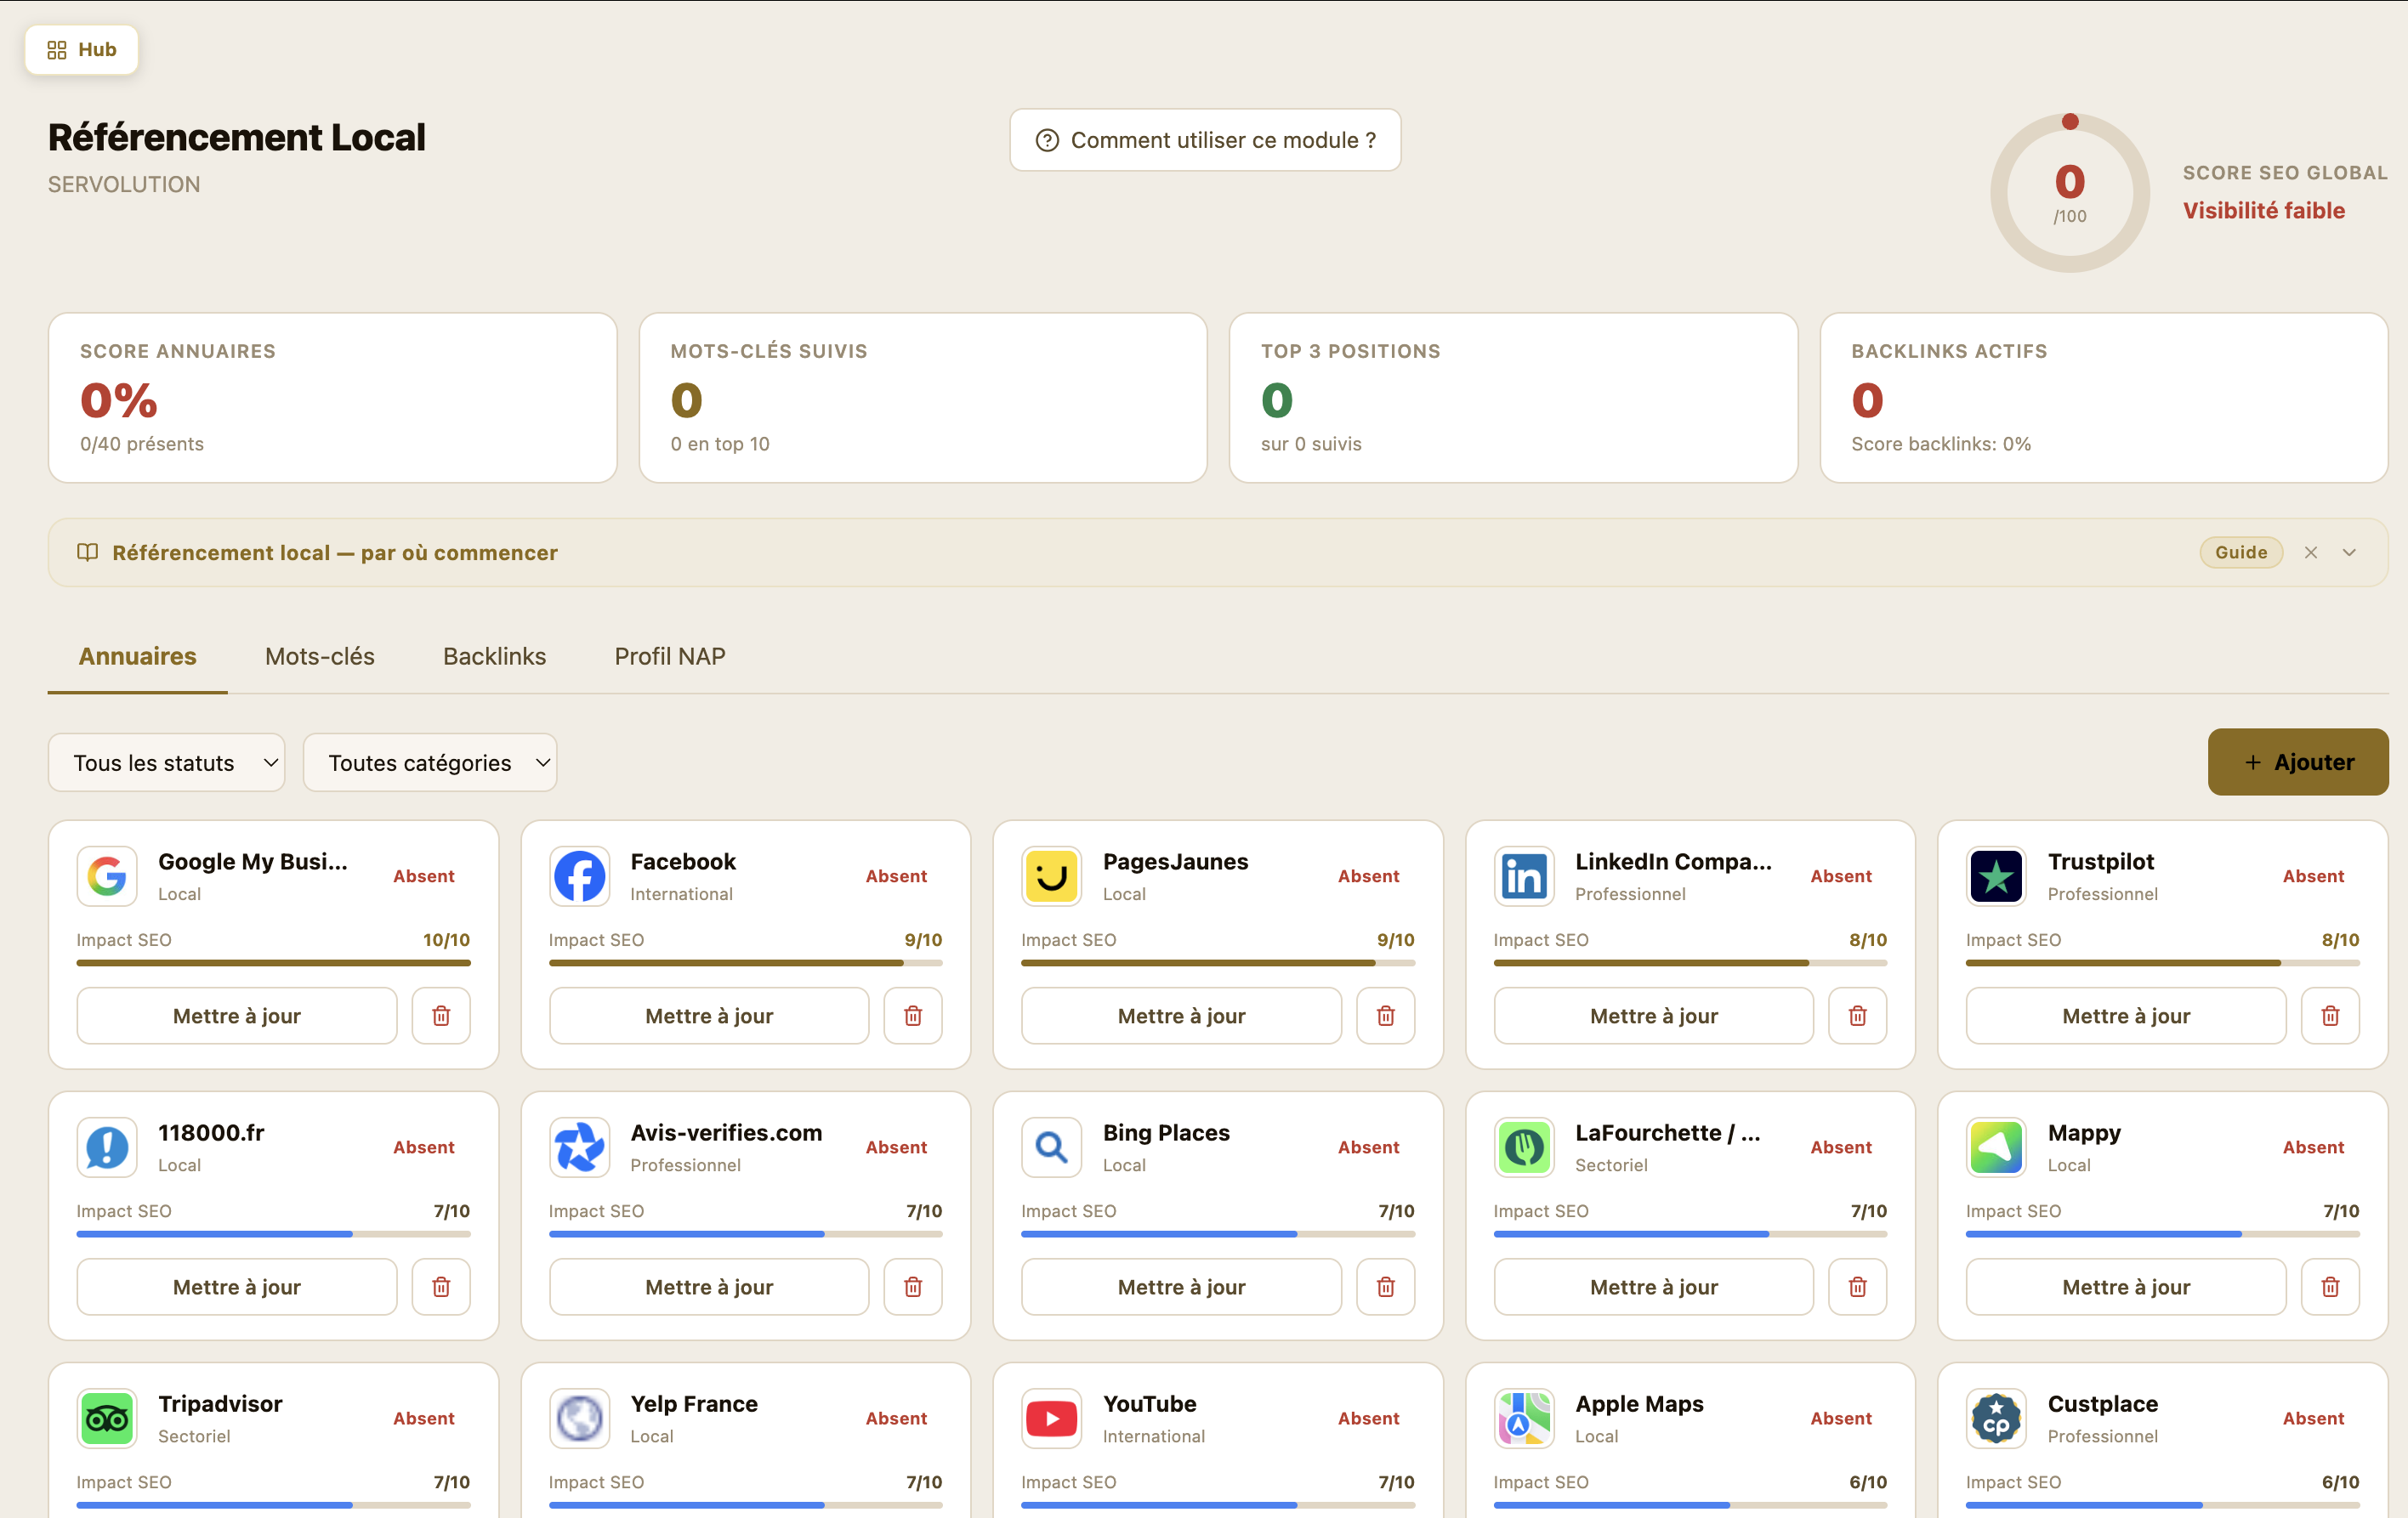Click the trash icon on PagesJaunes card

point(1385,1016)
